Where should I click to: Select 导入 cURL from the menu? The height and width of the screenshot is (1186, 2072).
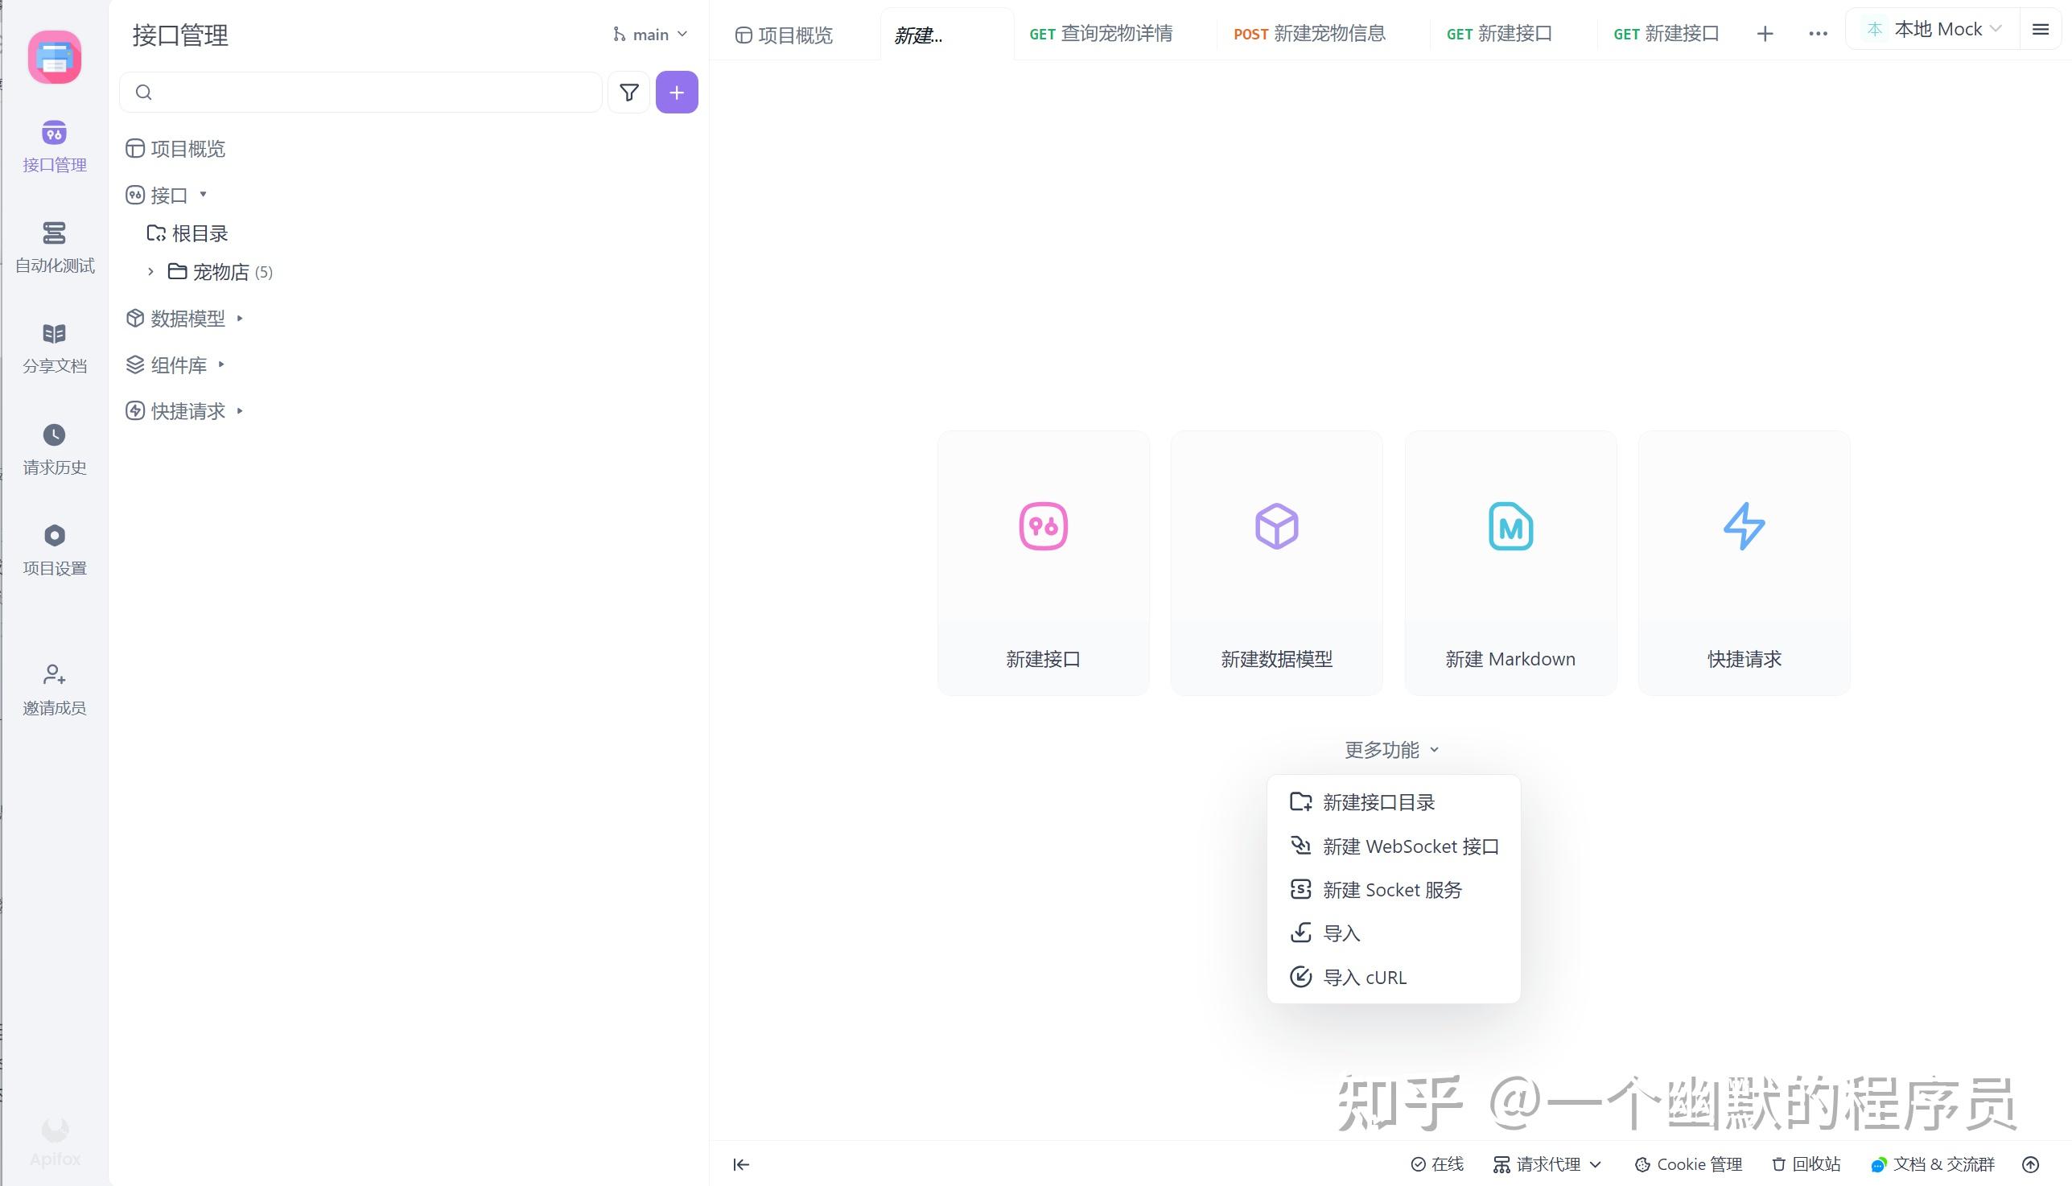pos(1365,977)
